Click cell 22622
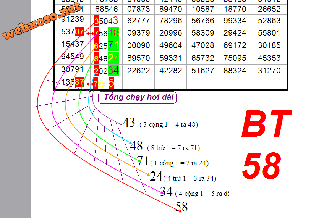This screenshot has width=332, height=218. click(138, 71)
